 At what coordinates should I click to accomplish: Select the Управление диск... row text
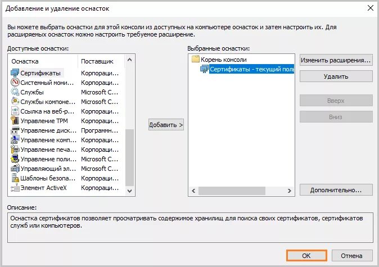pos(48,130)
